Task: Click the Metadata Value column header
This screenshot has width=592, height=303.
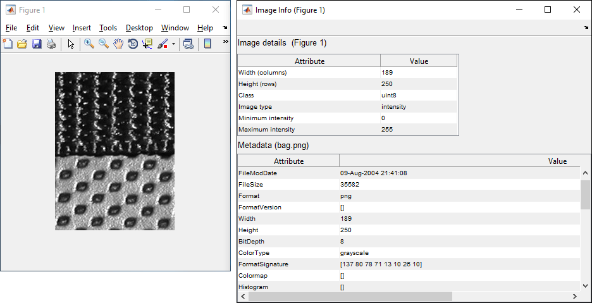Action: pyautogui.click(x=557, y=161)
